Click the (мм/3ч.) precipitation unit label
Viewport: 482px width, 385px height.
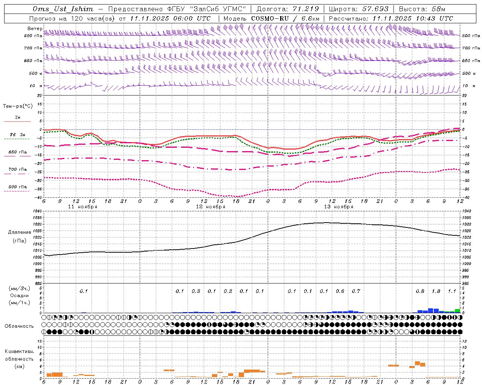click(20, 288)
